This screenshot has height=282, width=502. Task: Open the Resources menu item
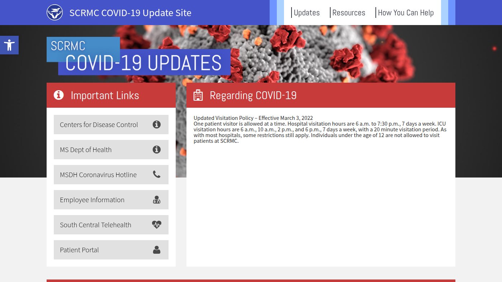click(x=349, y=13)
